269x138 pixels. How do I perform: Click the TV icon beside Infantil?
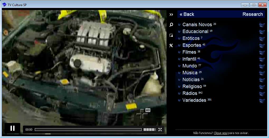262,59
